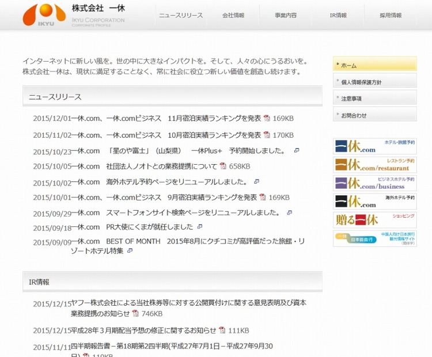Click the date 2015/12/01

pyautogui.click(x=52, y=119)
